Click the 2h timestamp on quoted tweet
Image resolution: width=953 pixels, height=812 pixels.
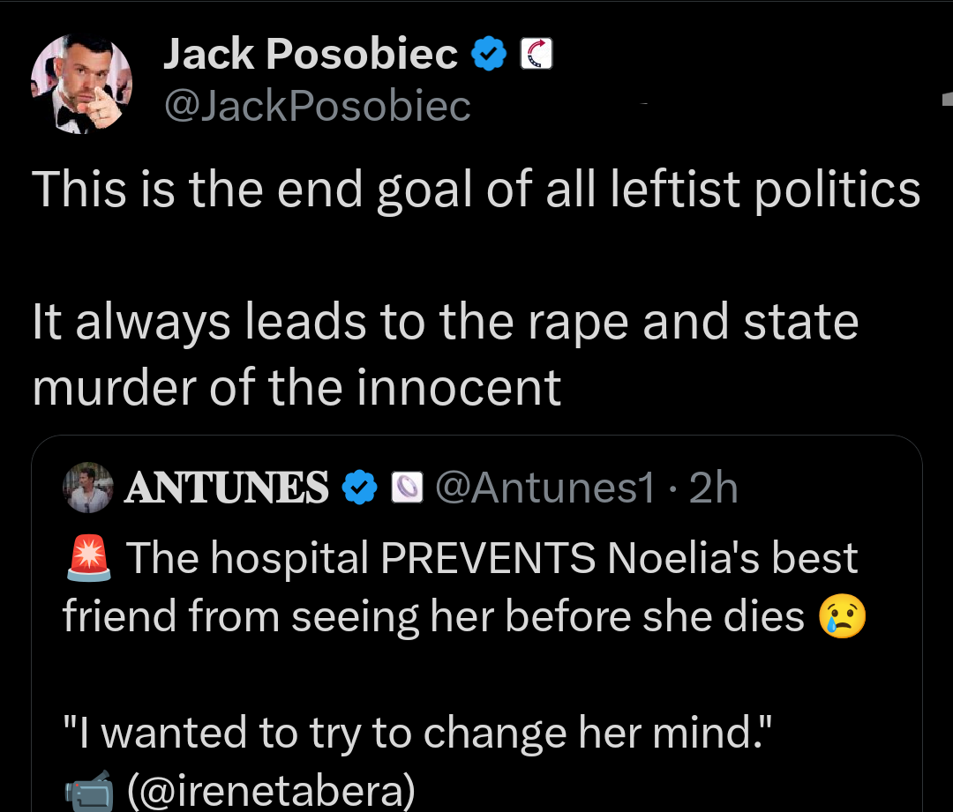(x=717, y=486)
